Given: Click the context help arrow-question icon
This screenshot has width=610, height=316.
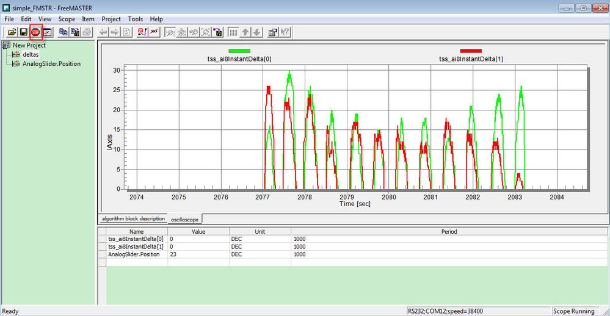Looking at the screenshot, I should 285,32.
